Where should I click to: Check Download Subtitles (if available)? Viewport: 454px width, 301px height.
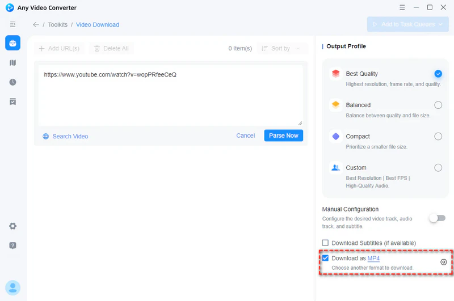tap(325, 243)
